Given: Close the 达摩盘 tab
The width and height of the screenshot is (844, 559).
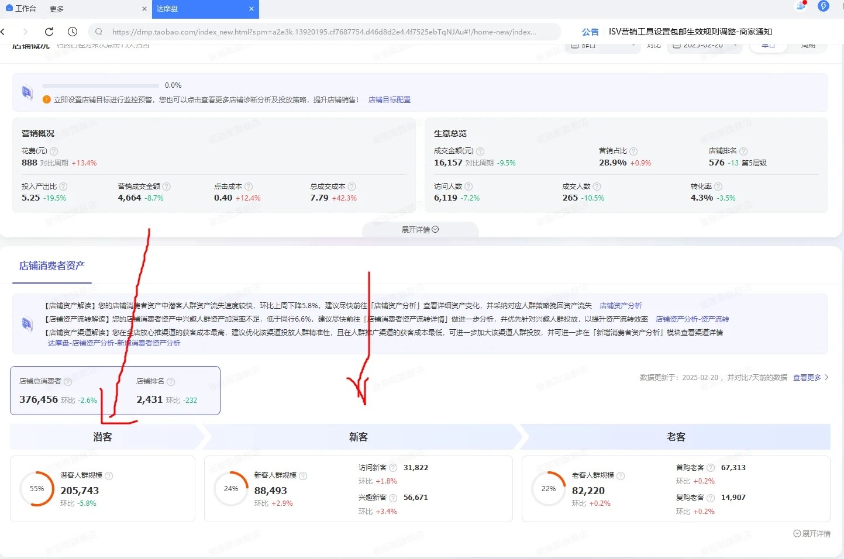Looking at the screenshot, I should [252, 9].
